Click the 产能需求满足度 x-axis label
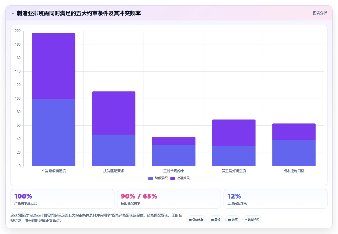 (x=54, y=171)
